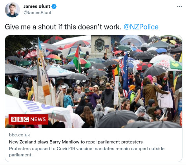The width and height of the screenshot is (186, 165).
Task: Click the blue verified badge
Action: 54,6
